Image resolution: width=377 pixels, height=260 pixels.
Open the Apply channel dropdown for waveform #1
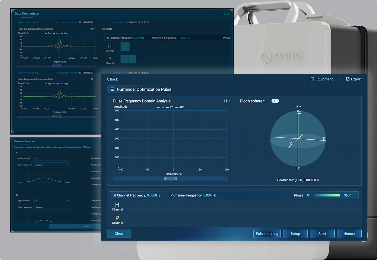[52, 158]
